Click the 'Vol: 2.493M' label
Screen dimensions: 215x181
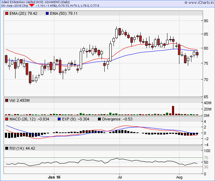pyautogui.click(x=19, y=100)
